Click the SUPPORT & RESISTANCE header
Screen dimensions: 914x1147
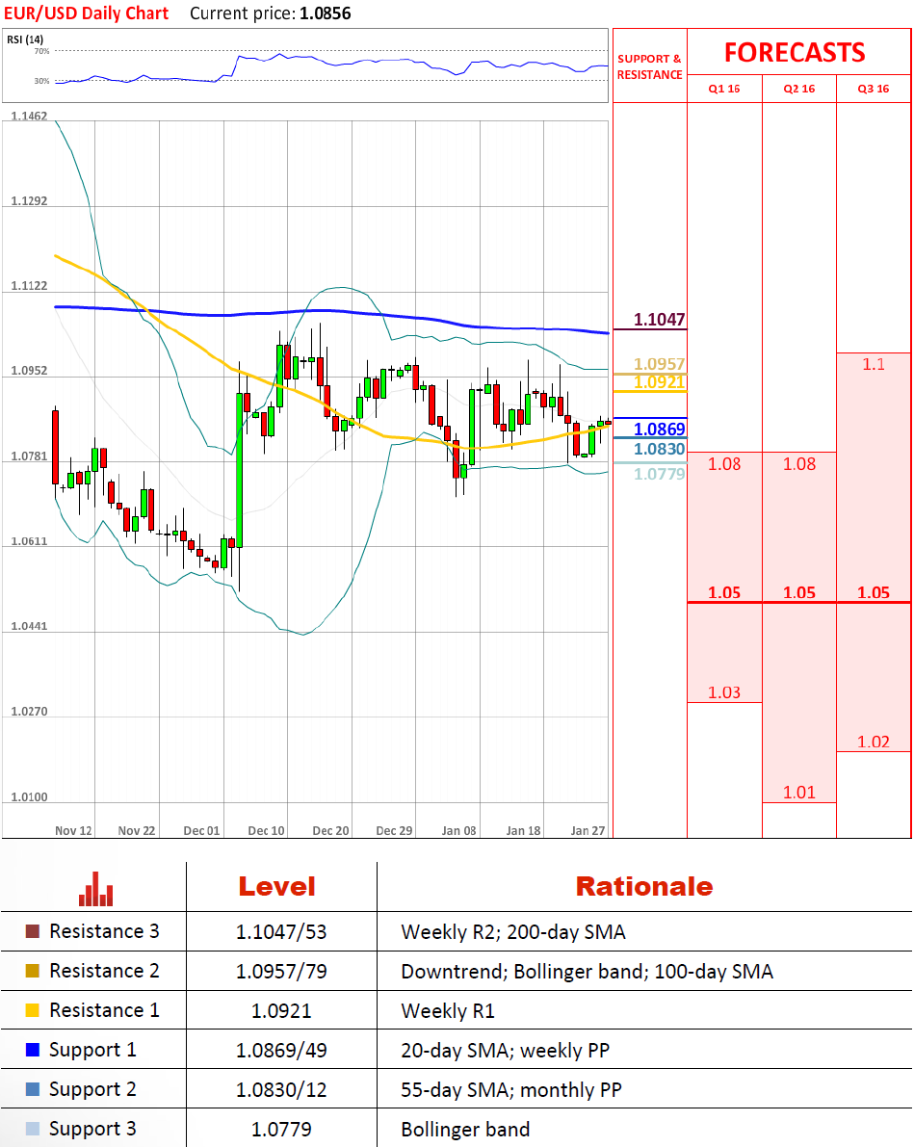tap(650, 66)
